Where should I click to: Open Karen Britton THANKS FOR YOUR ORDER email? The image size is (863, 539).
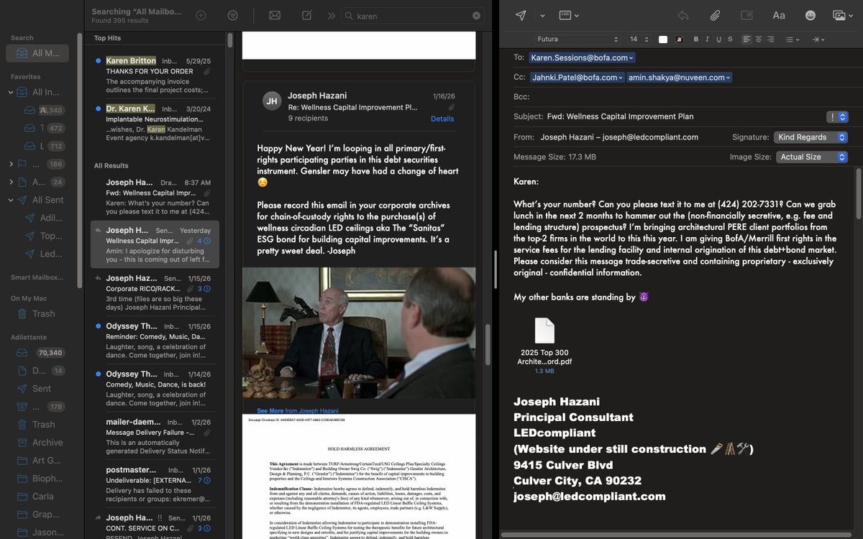pos(155,76)
